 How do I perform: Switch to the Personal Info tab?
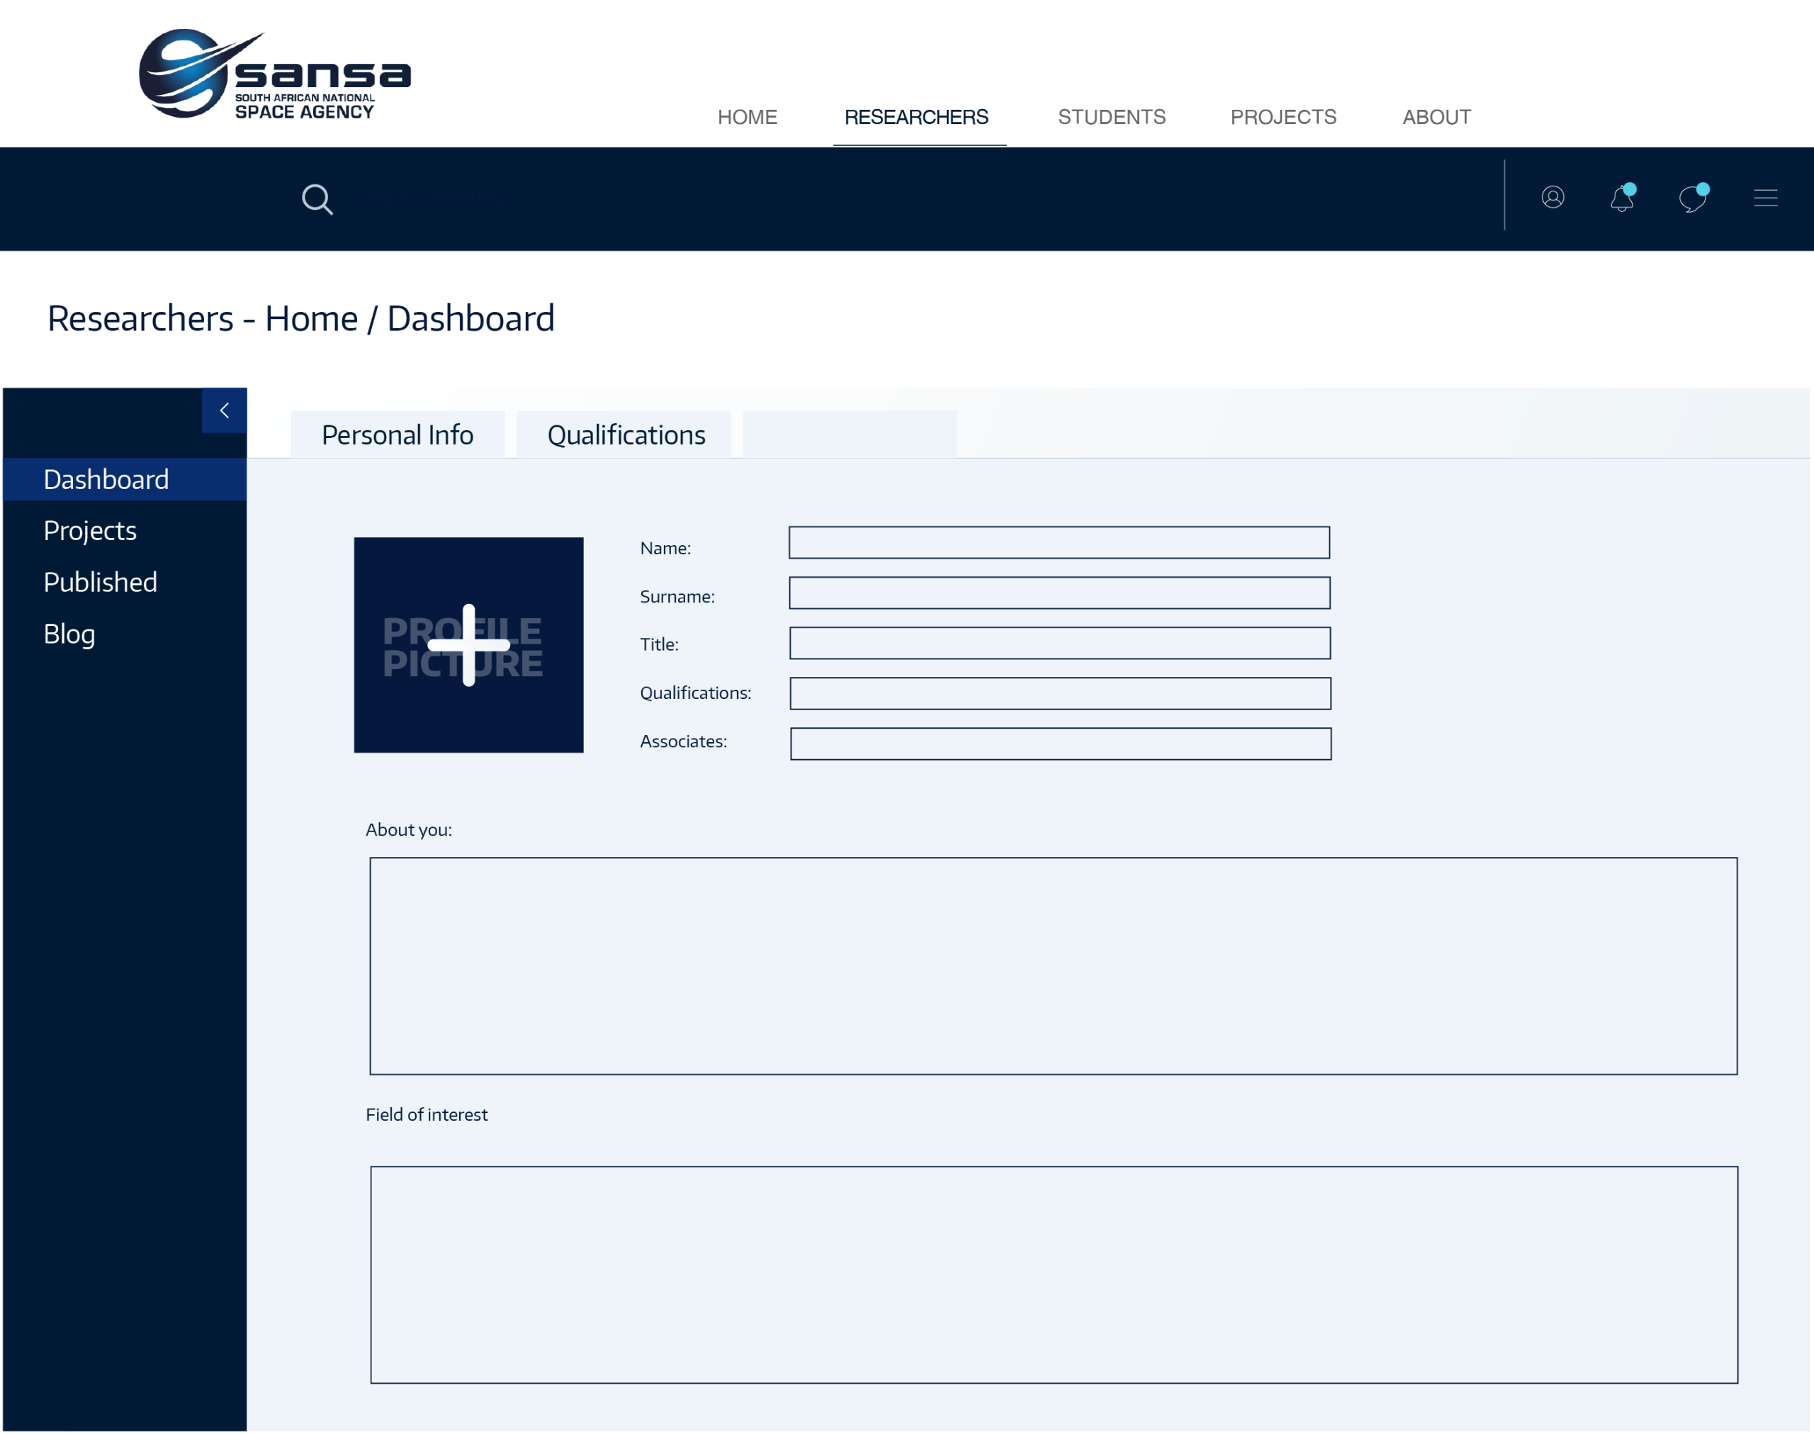(398, 435)
